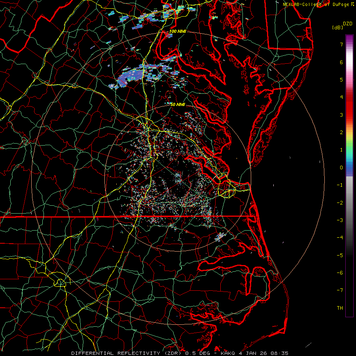Click "DIFFERENTIAL REFLECTIVITY (ZDR)" in the caption
Image resolution: width=356 pixels, height=356 pixels.
tap(126, 353)
